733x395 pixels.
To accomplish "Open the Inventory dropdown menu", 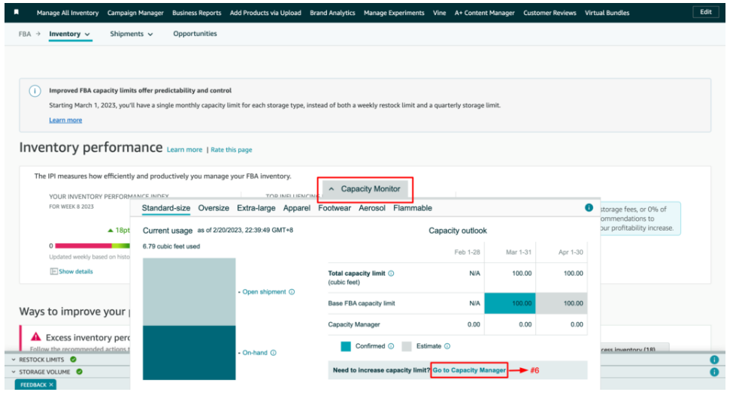I will 70,34.
